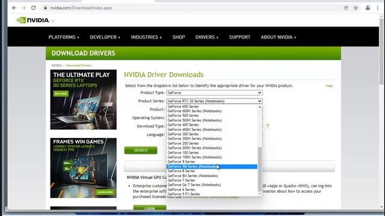Select GeForce 500M Series (Notebooks) option

(212, 120)
